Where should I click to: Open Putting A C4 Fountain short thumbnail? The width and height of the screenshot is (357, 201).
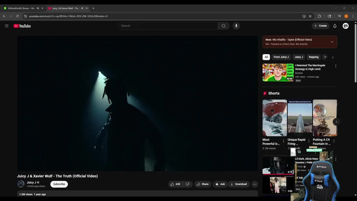[x=325, y=118]
